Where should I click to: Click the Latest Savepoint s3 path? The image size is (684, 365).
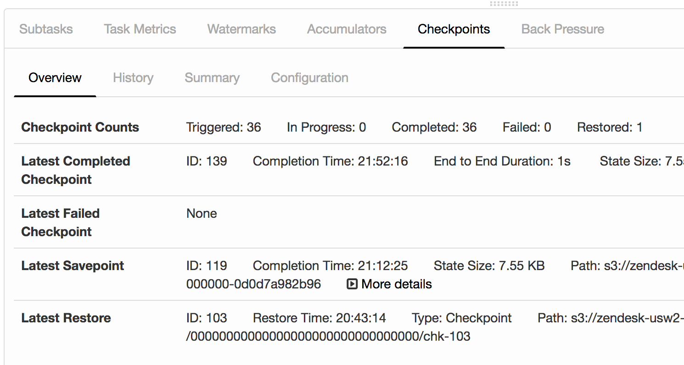[627, 266]
